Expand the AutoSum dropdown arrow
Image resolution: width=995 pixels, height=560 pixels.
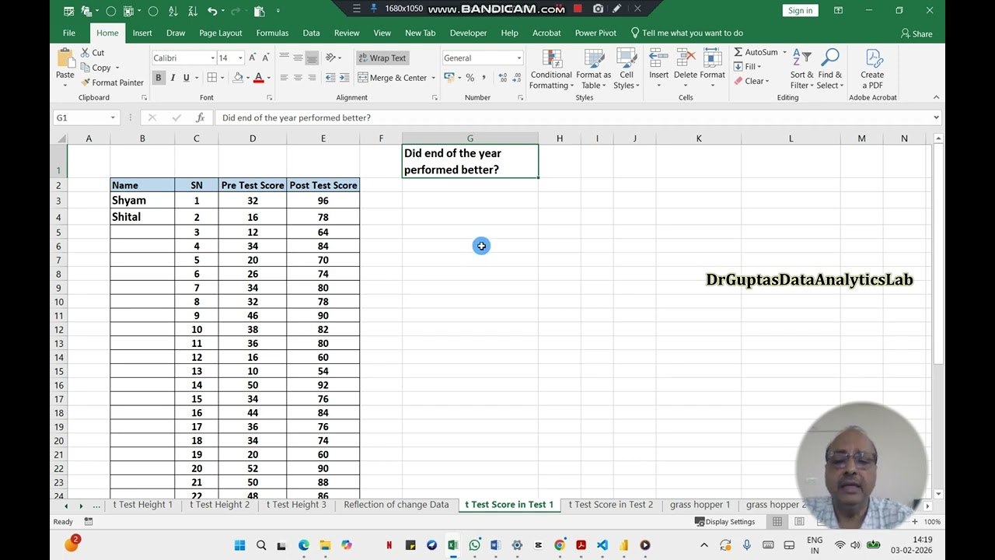tap(784, 52)
